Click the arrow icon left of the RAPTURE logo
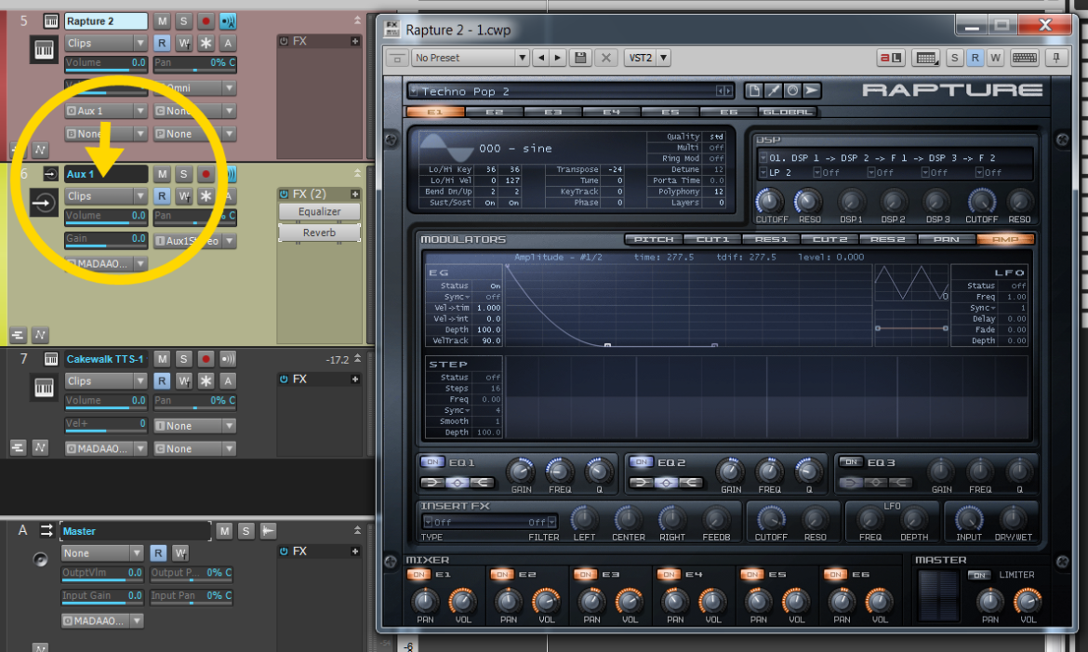The width and height of the screenshot is (1088, 652). (812, 90)
